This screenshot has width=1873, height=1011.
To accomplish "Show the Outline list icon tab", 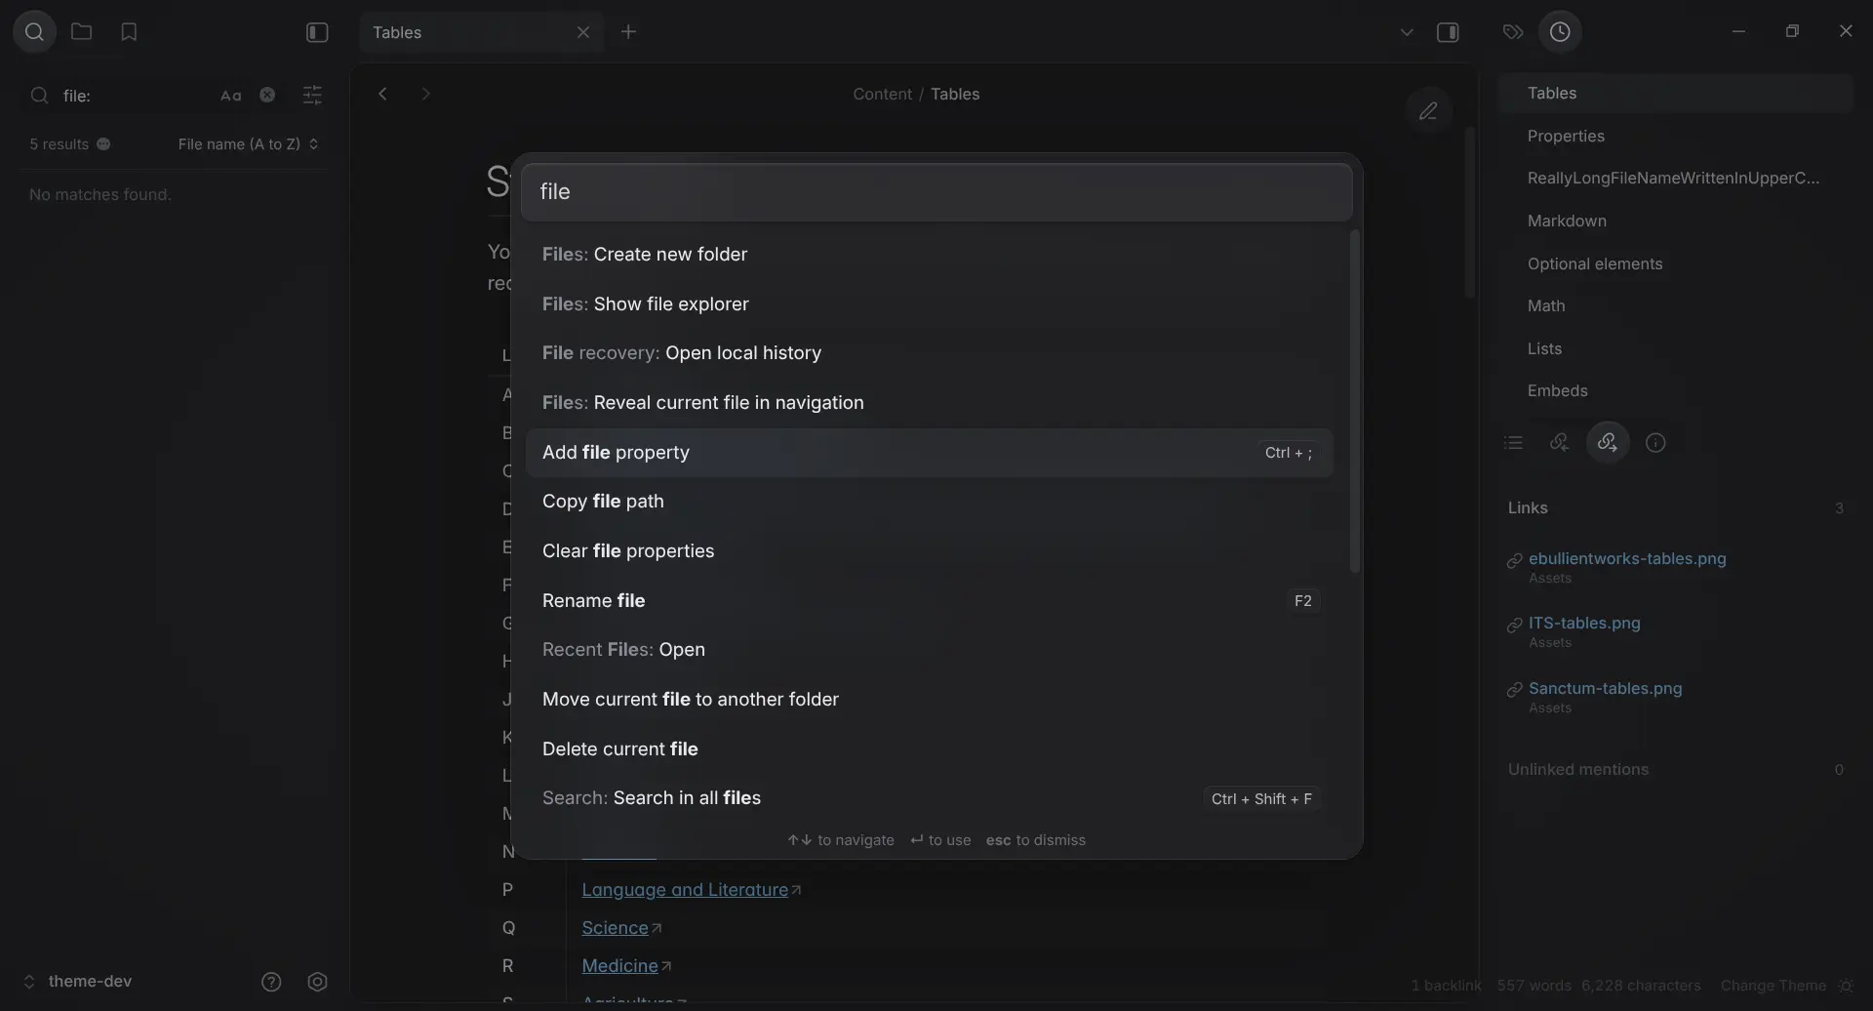I will tap(1514, 443).
